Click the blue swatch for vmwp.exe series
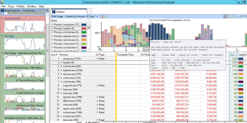Viewport: 247px width, 123px height. tap(84, 25)
